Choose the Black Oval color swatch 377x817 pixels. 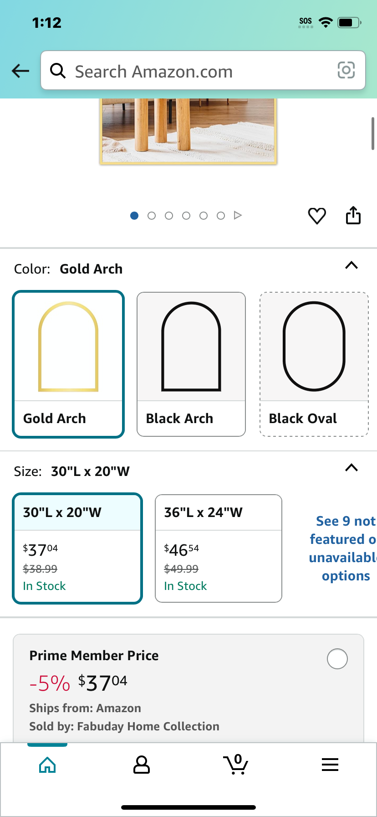[x=314, y=364]
